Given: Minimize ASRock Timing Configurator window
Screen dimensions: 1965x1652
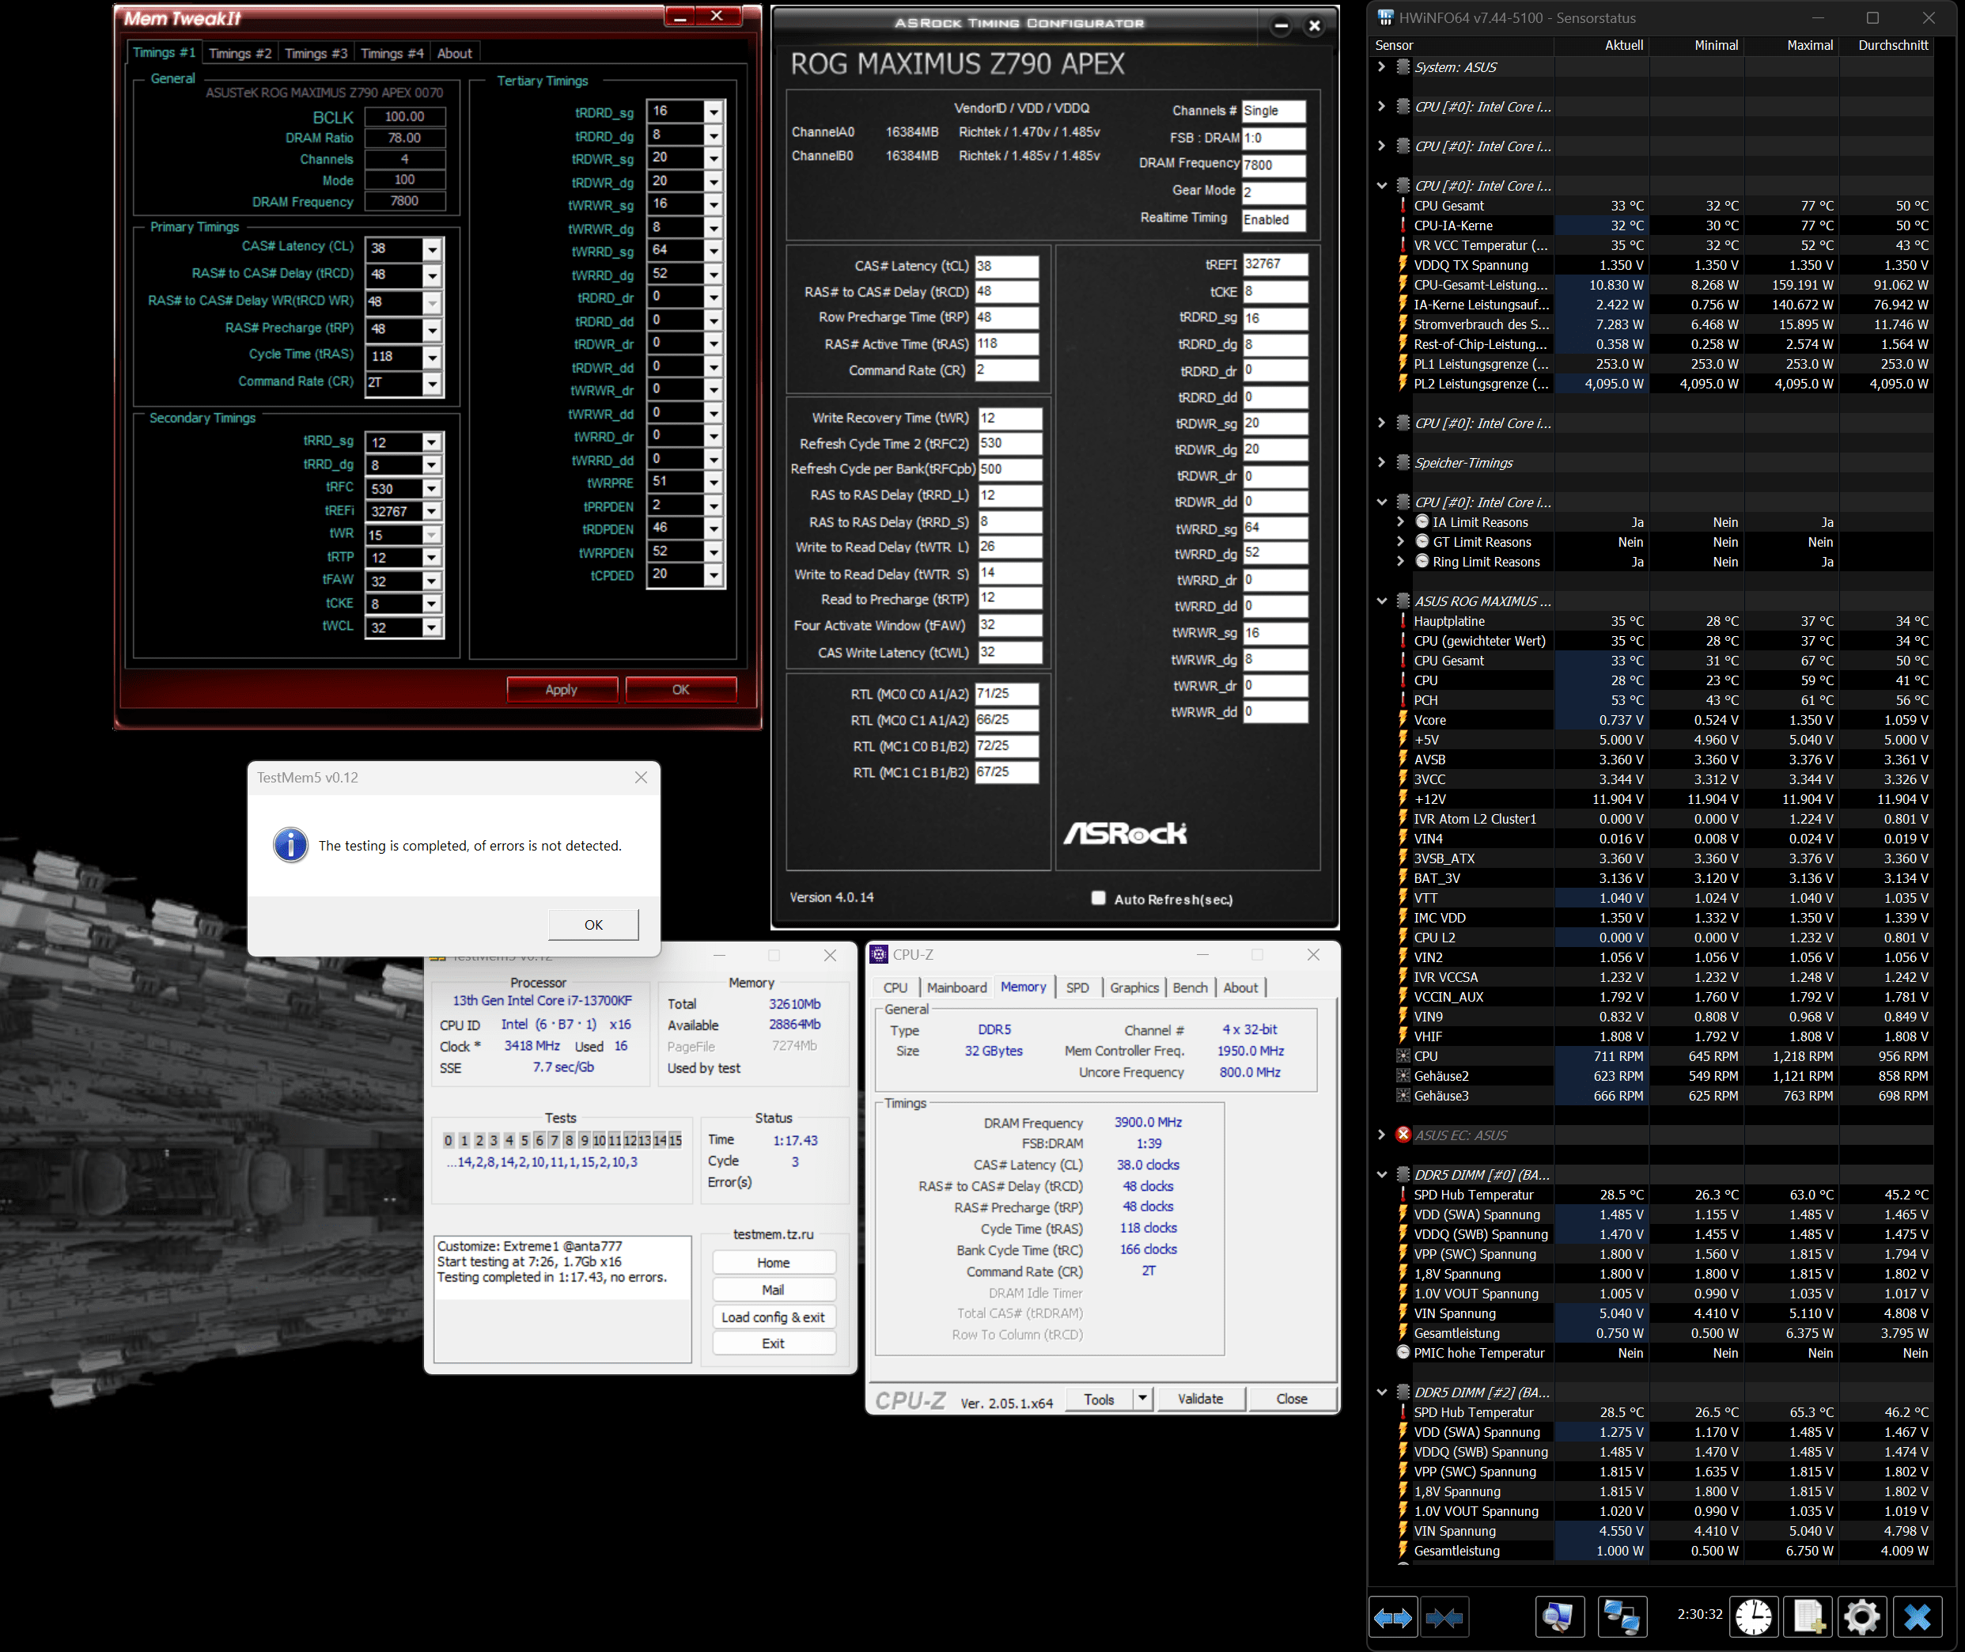Looking at the screenshot, I should (1281, 25).
